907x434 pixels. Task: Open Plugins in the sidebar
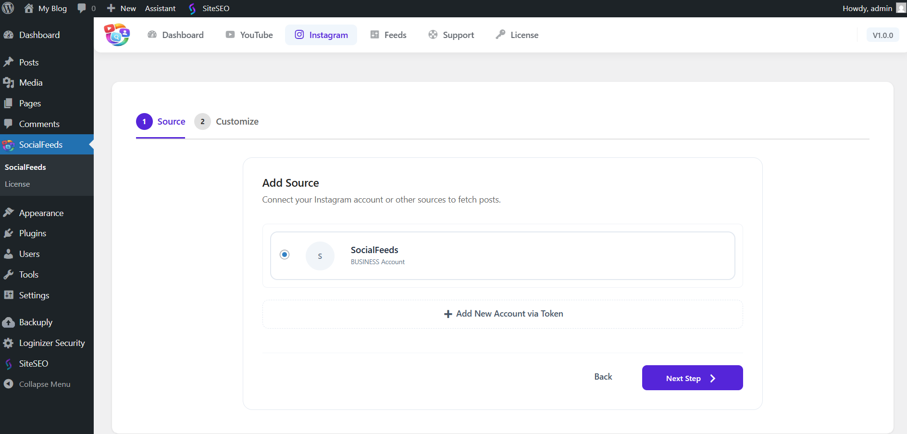coord(32,233)
